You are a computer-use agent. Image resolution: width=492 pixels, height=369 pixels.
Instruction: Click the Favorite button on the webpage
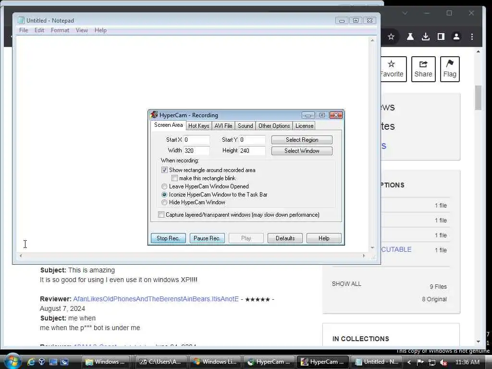pyautogui.click(x=394, y=69)
